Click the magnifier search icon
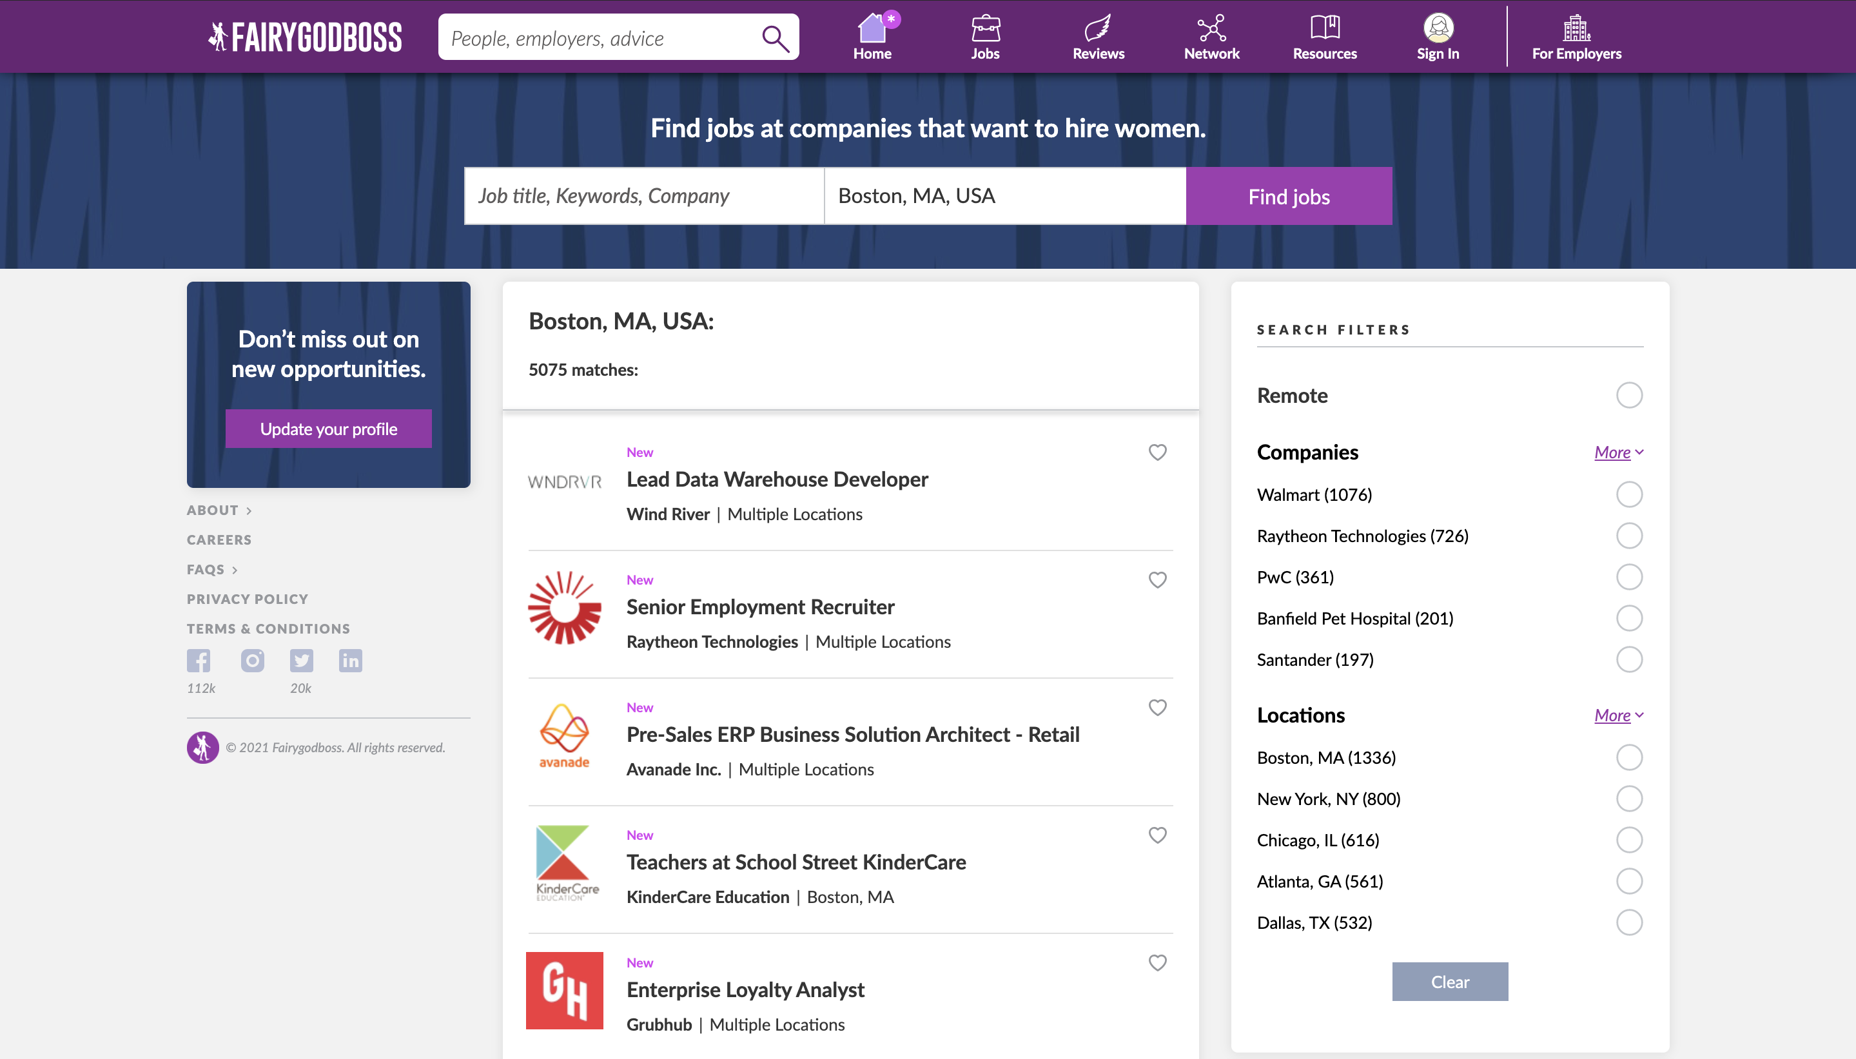Image resolution: width=1856 pixels, height=1059 pixels. pyautogui.click(x=776, y=38)
